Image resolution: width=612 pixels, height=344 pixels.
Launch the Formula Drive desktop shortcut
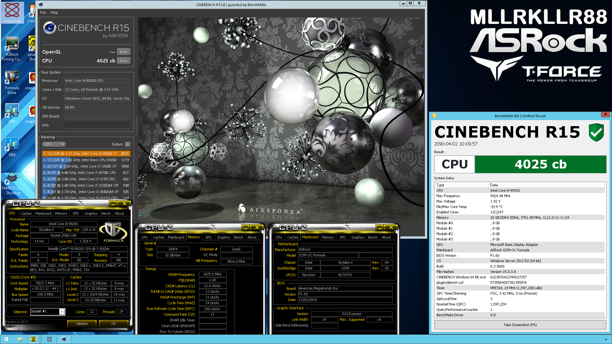(12, 82)
